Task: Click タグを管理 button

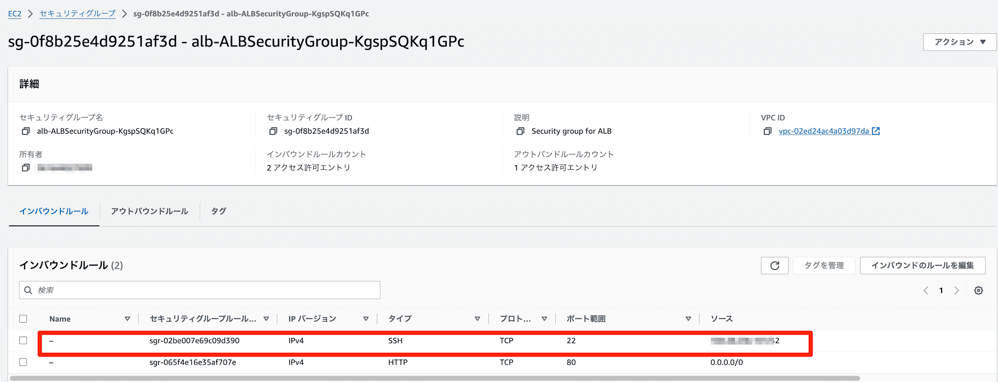Action: click(x=824, y=265)
